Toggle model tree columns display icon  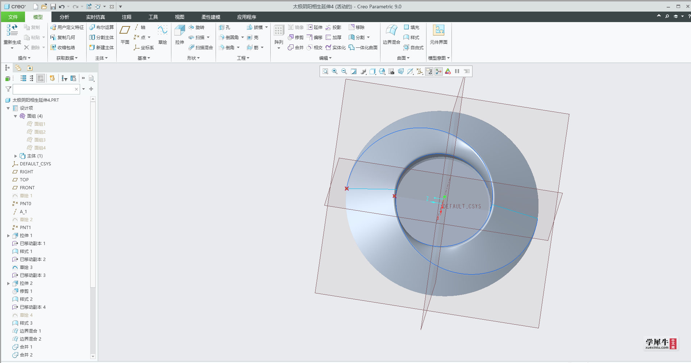(x=41, y=78)
